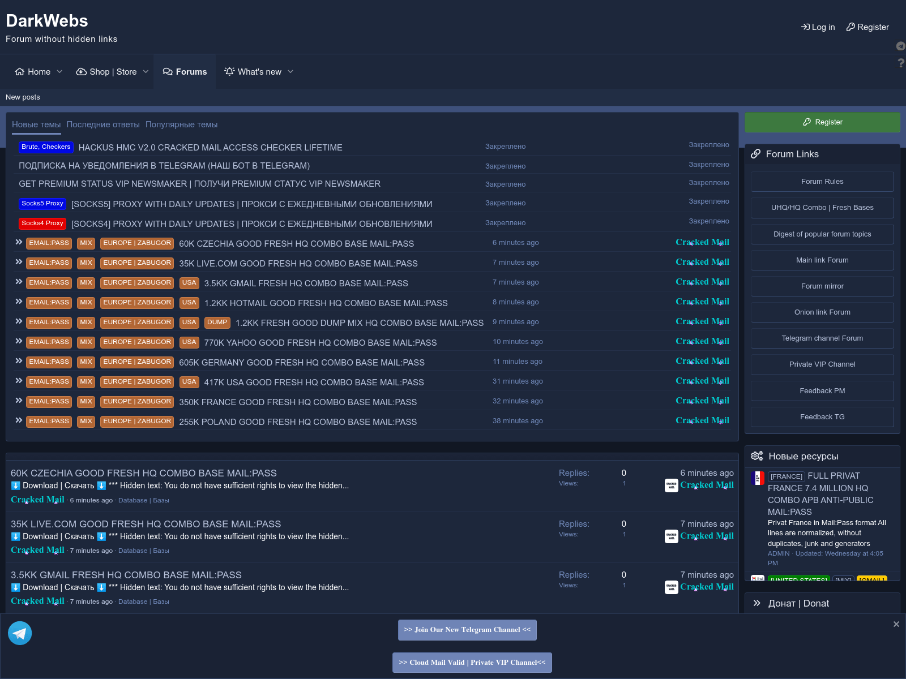Switch to the Последние ответы tab
906x679 pixels.
(x=103, y=124)
